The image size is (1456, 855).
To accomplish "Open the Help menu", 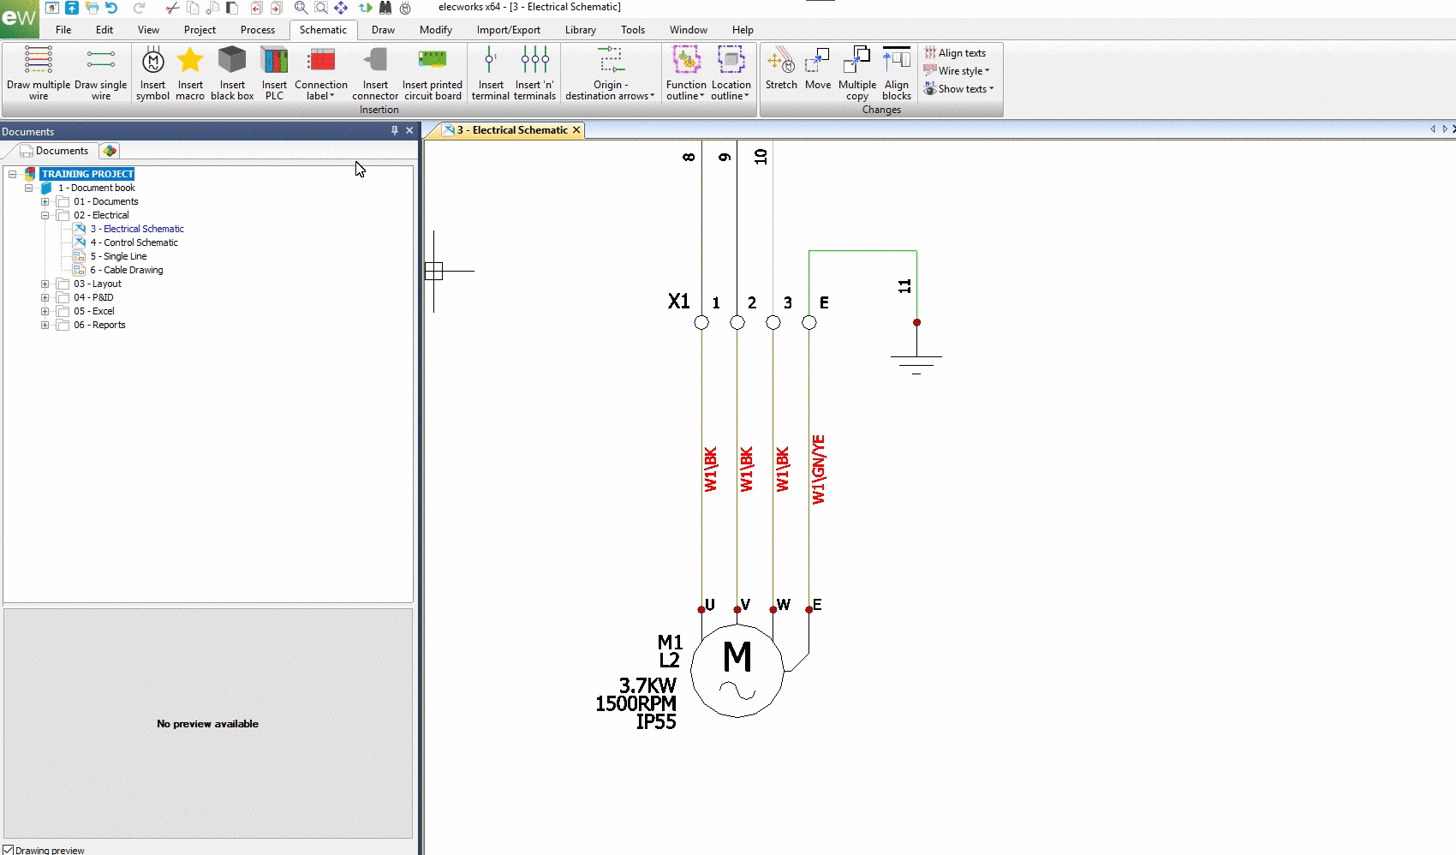I will (743, 30).
